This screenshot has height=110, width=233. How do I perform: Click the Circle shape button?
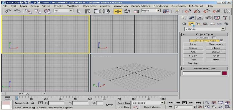[x=193, y=48]
